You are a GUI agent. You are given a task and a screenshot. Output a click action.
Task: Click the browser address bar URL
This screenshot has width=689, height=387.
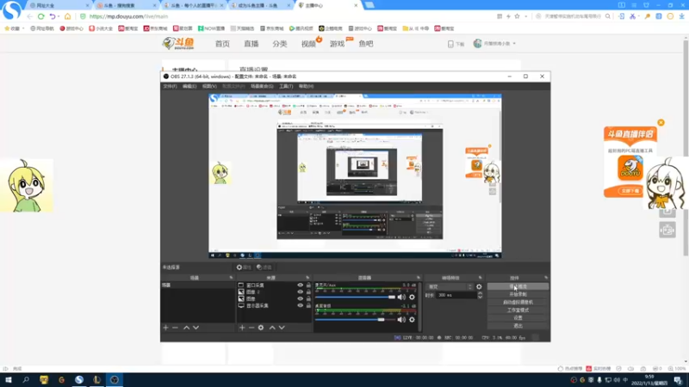128,16
